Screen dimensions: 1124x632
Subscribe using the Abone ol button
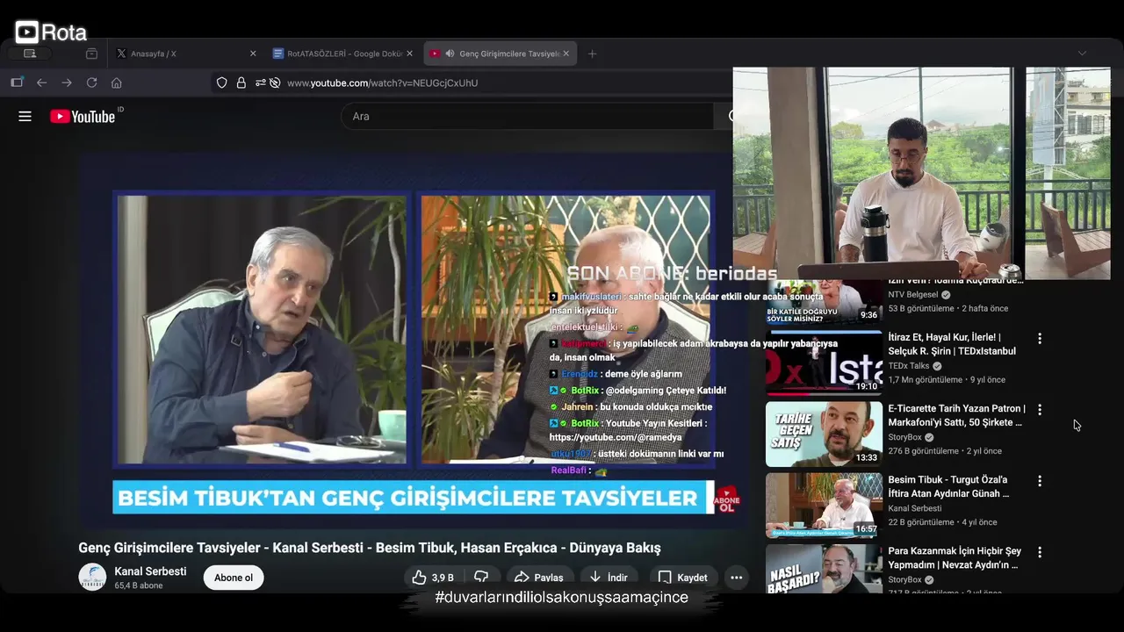pos(234,578)
